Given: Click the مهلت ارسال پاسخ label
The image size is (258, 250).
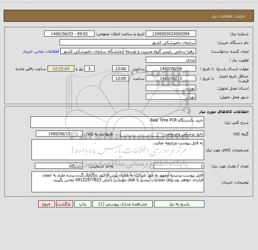Looking at the screenshot, I should click(x=232, y=69).
